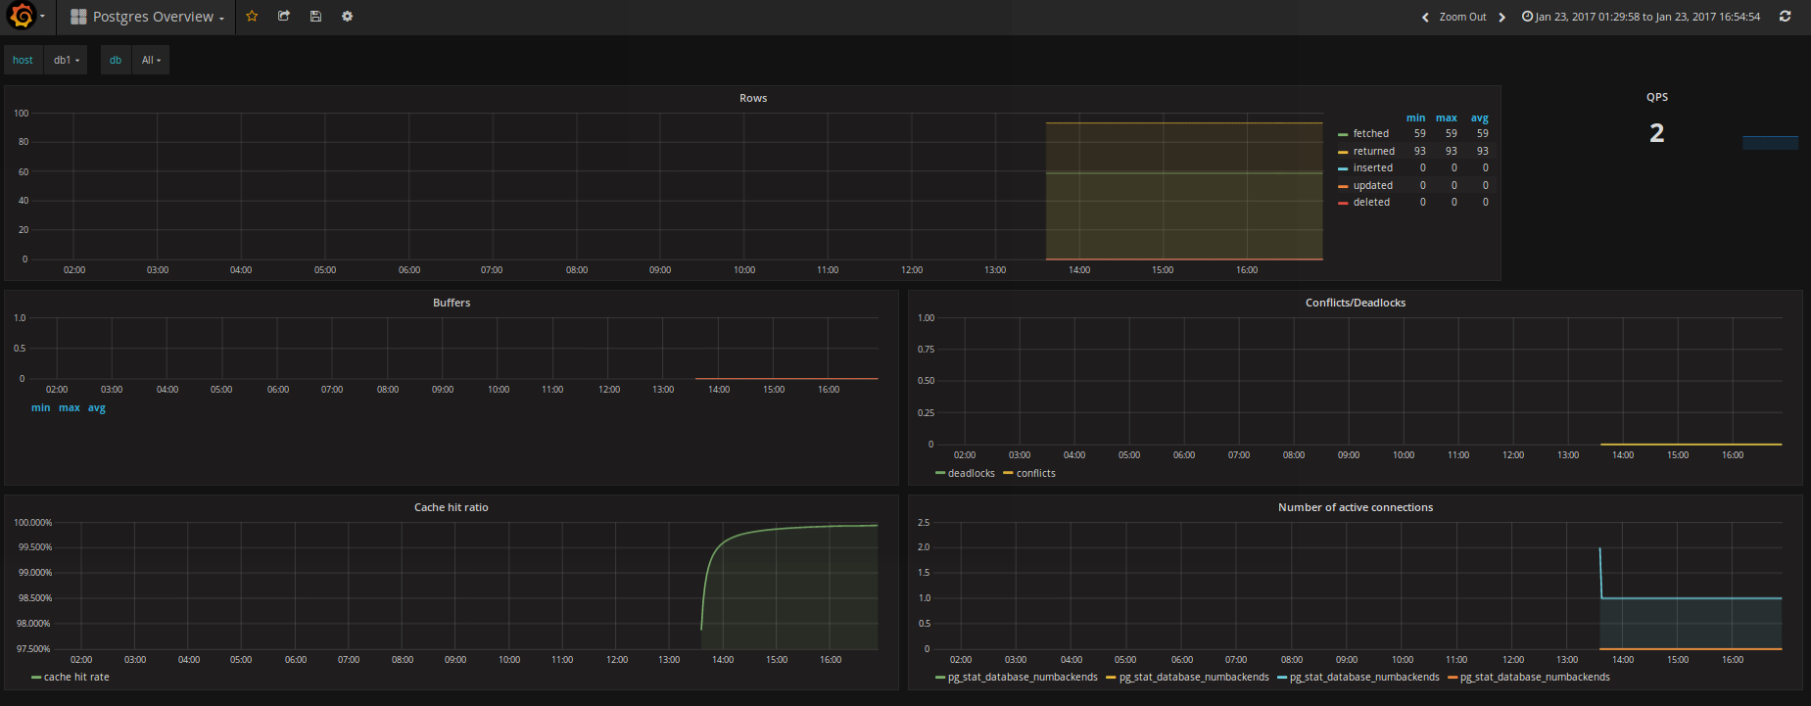Sort Buffers legend by avg header
This screenshot has height=706, width=1811.
tap(97, 407)
